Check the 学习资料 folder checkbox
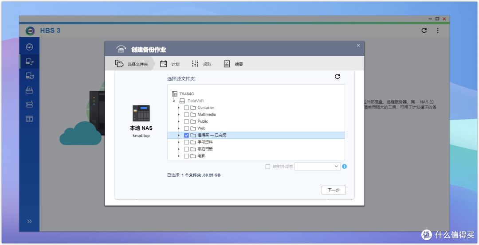Image resolution: width=479 pixels, height=245 pixels. (186, 142)
